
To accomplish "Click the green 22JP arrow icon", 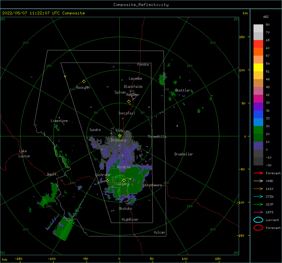I will pyautogui.click(x=258, y=204).
